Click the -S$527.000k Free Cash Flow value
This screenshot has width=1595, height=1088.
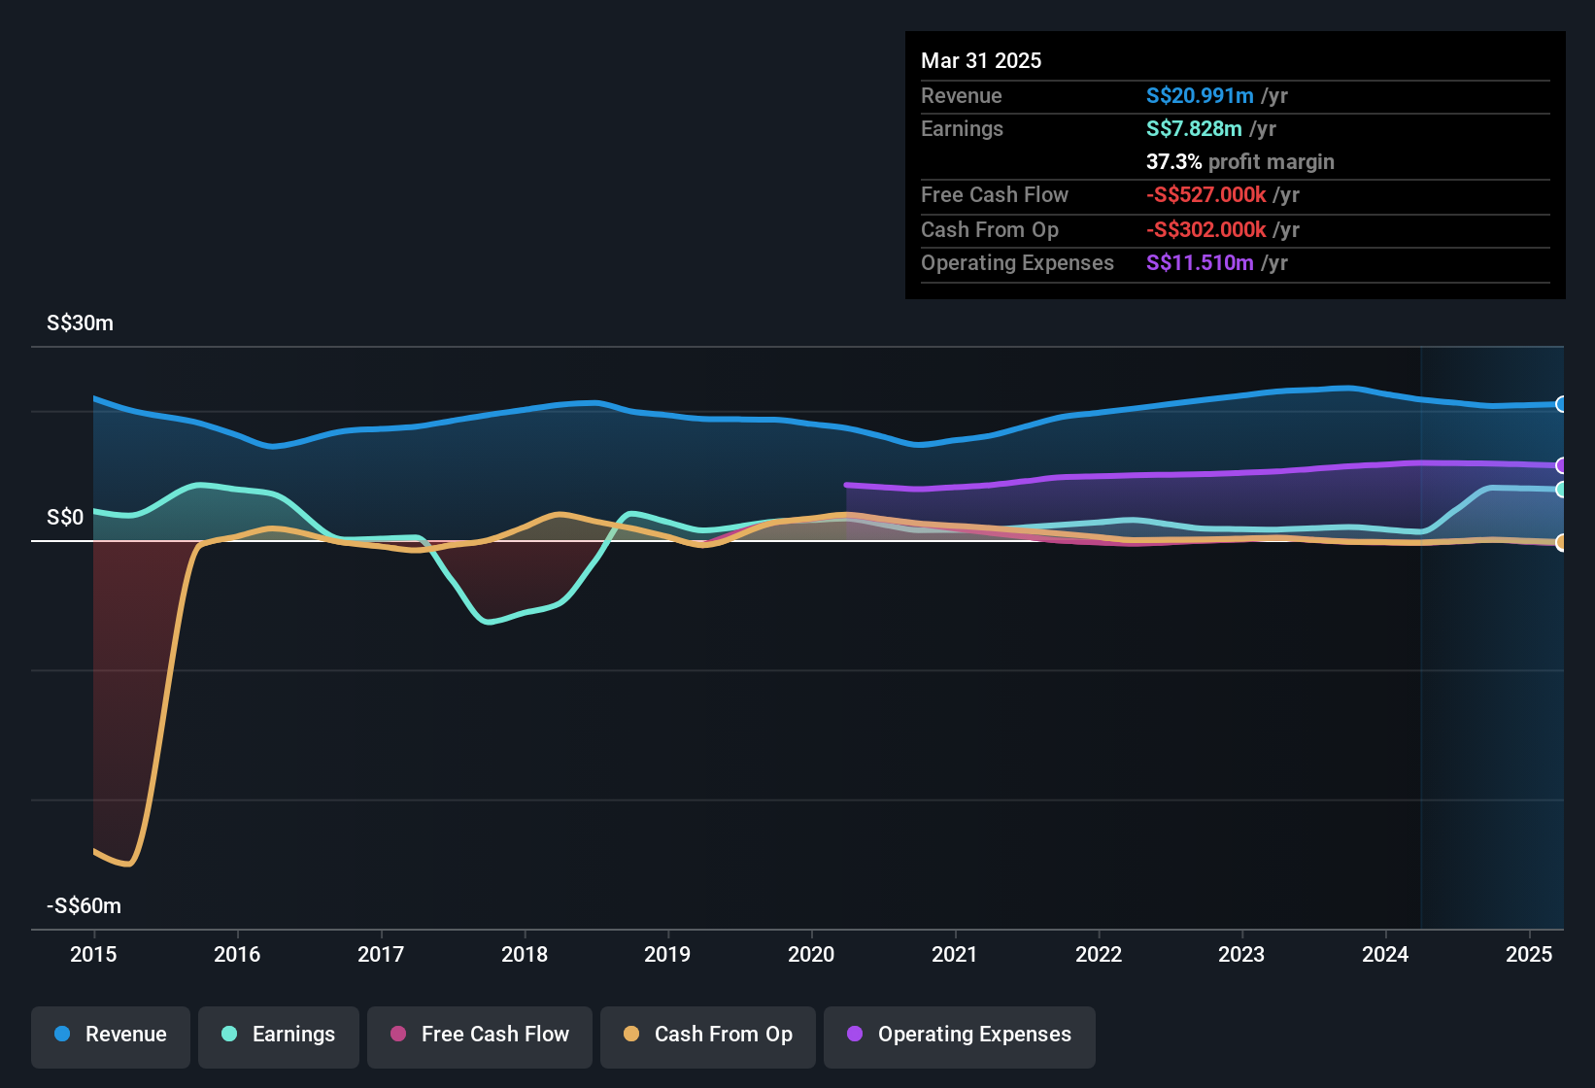tap(1207, 194)
